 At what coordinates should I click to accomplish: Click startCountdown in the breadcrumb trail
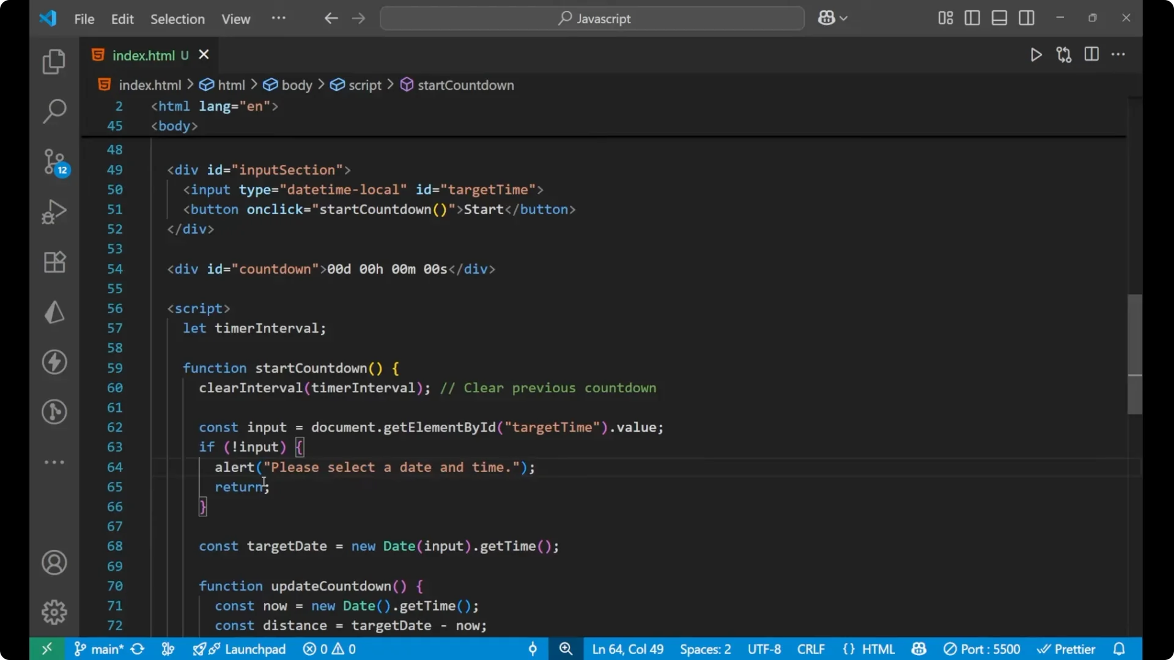coord(465,85)
